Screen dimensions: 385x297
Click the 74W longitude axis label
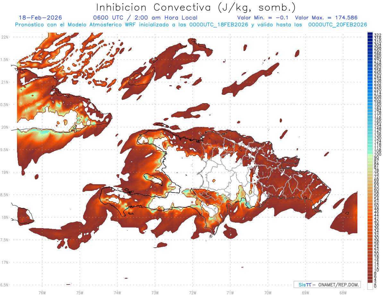coord(117,293)
